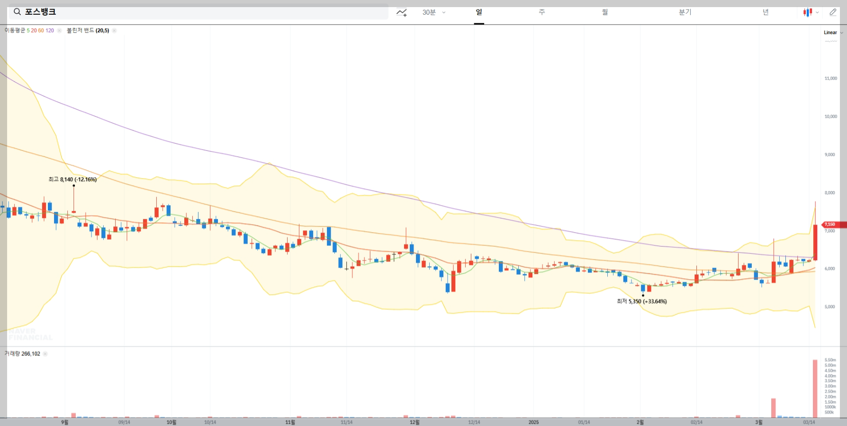This screenshot has height=426, width=847.
Task: Click the 포스뱅크 search field
Action: point(198,12)
